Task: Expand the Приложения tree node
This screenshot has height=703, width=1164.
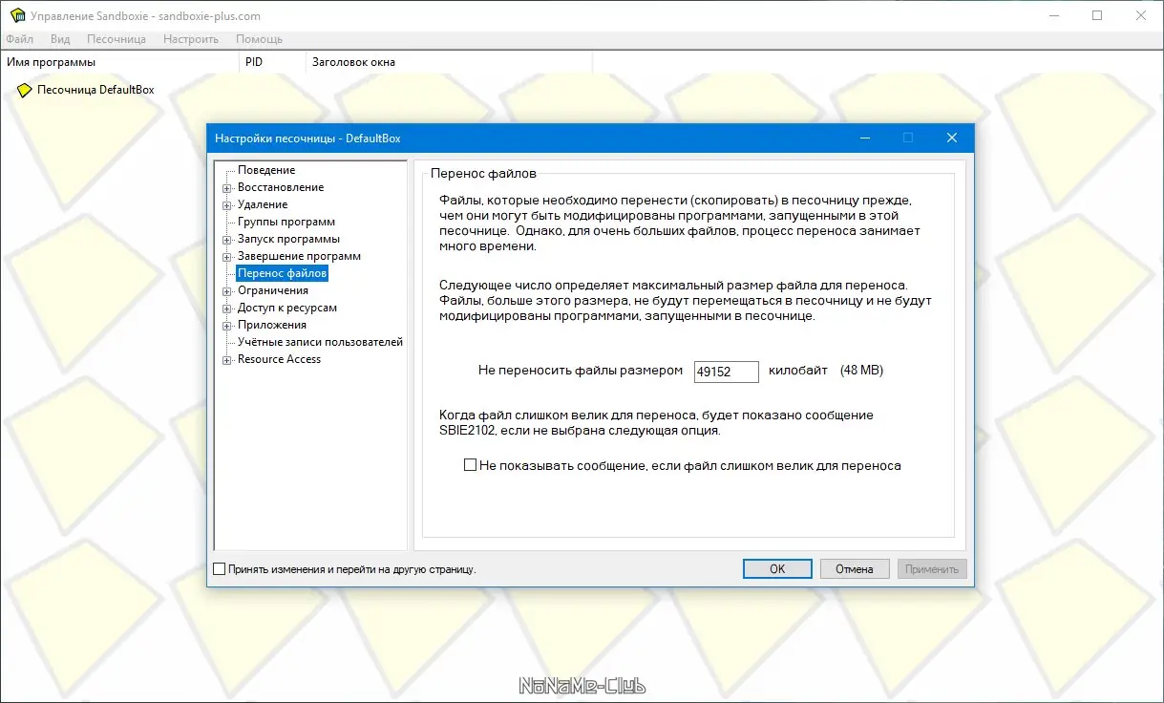Action: point(227,326)
